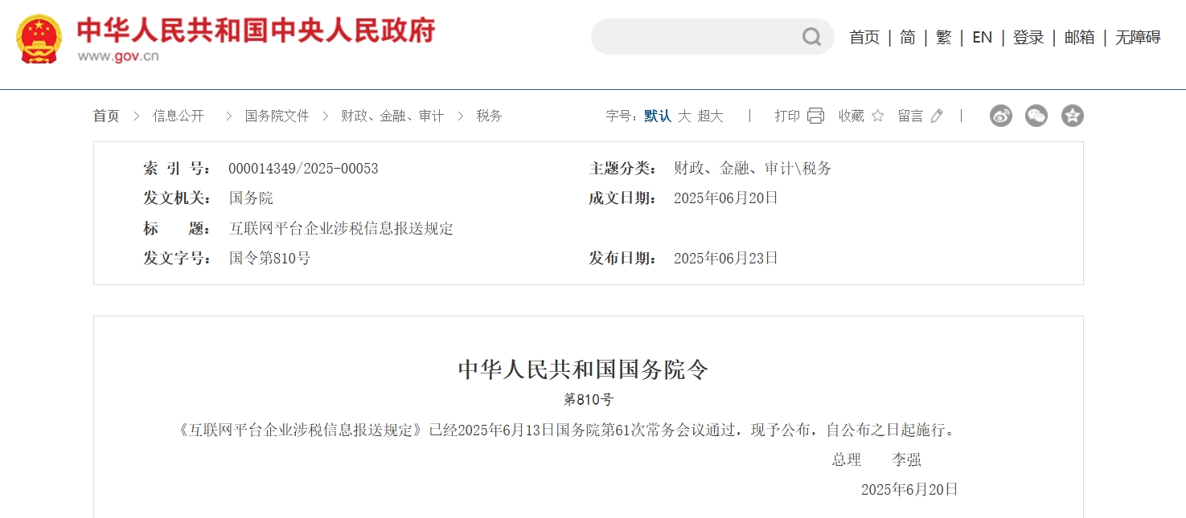Click the Weibo share icon
The image size is (1186, 518).
coord(1001,116)
